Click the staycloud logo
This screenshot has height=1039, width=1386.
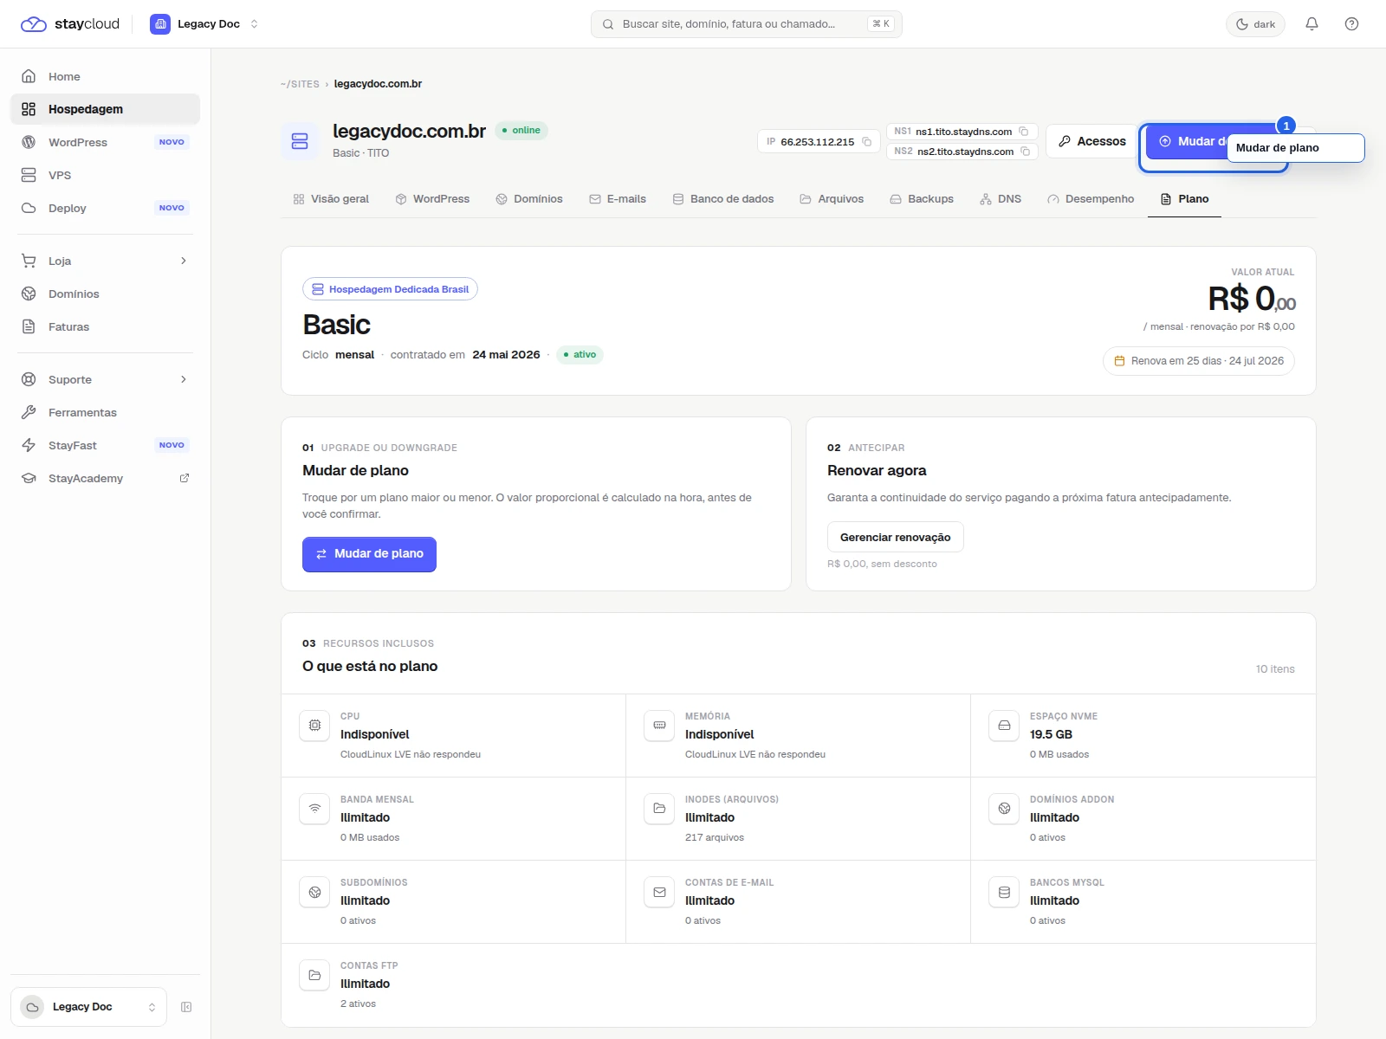pyautogui.click(x=69, y=24)
